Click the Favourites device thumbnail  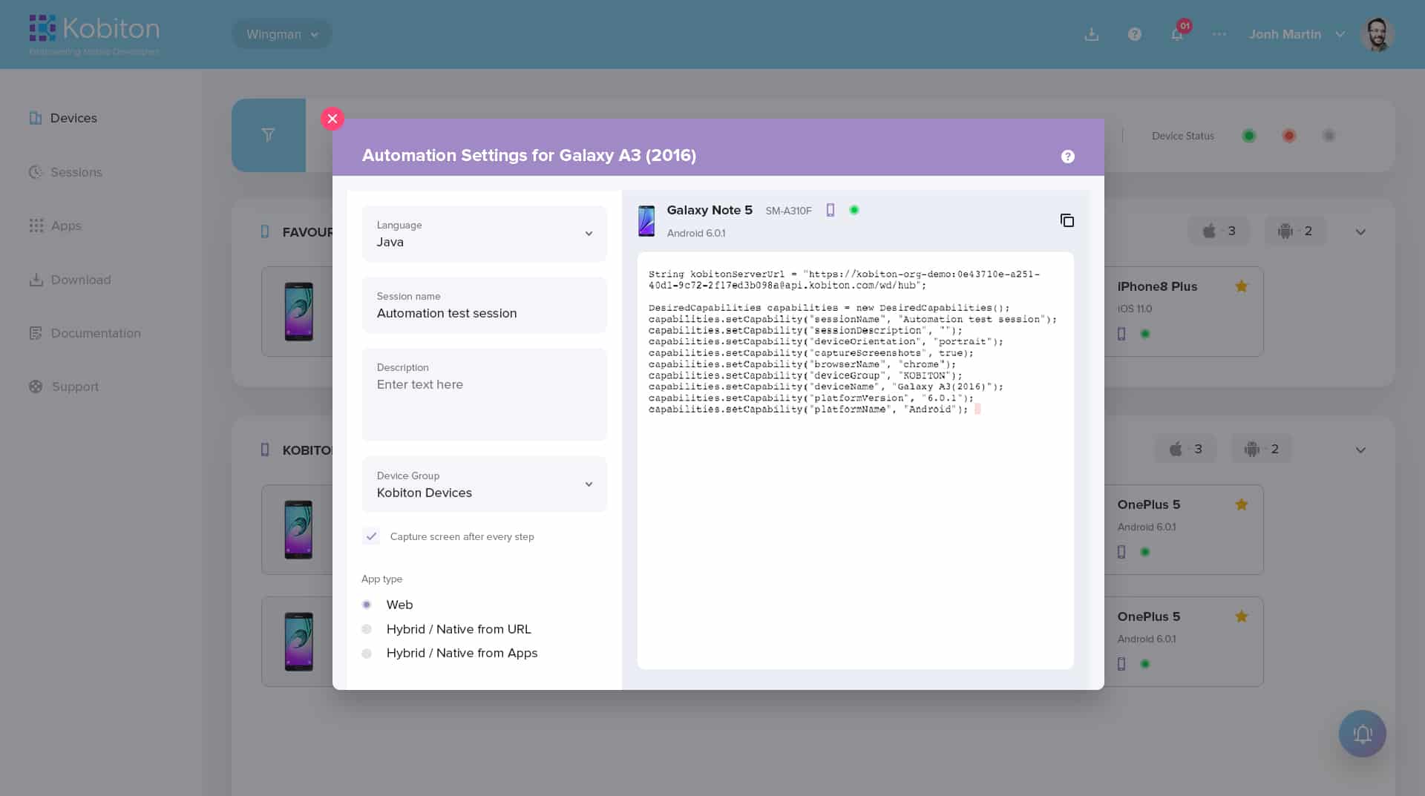point(298,312)
